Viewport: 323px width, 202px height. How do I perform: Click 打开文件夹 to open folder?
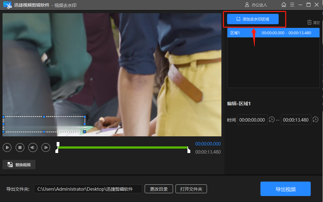click(x=191, y=189)
